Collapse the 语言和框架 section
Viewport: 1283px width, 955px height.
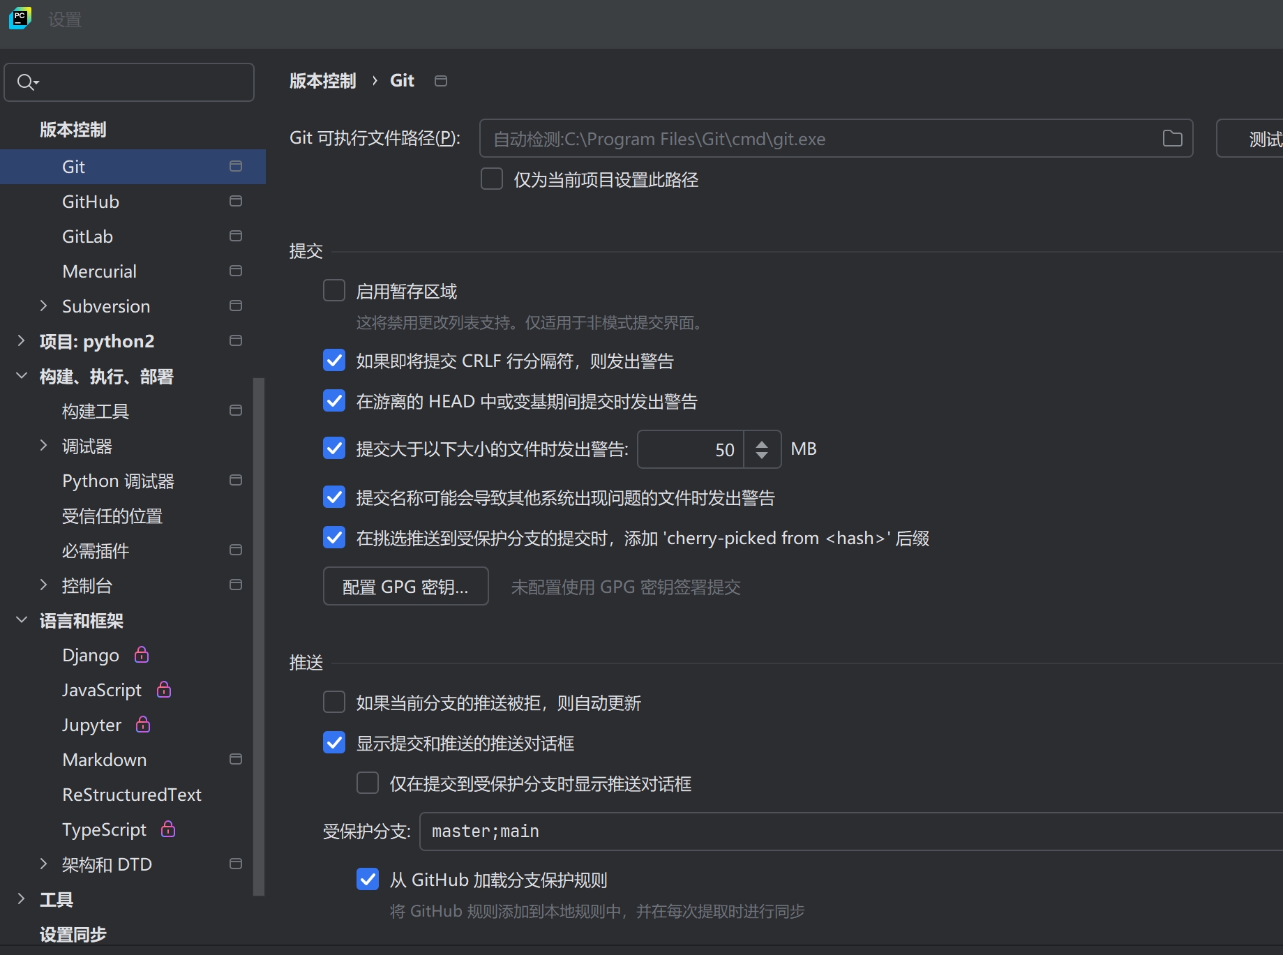tap(21, 619)
